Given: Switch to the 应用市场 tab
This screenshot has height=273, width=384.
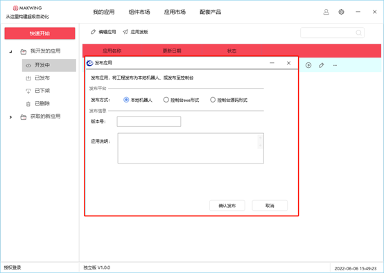Looking at the screenshot, I should [x=175, y=12].
